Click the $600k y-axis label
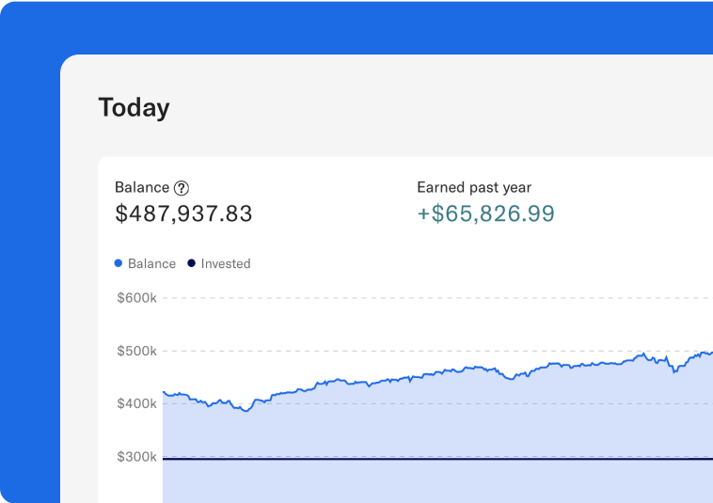 point(136,298)
